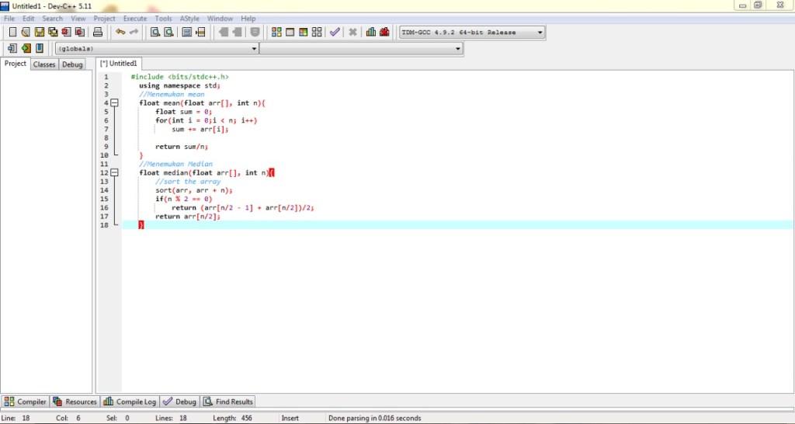Switch to the Classes tab
Viewport: 795px width, 424px height.
pos(44,64)
